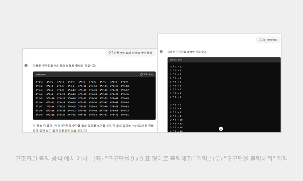Click the scroll-to-bottom arrow button

[221, 129]
